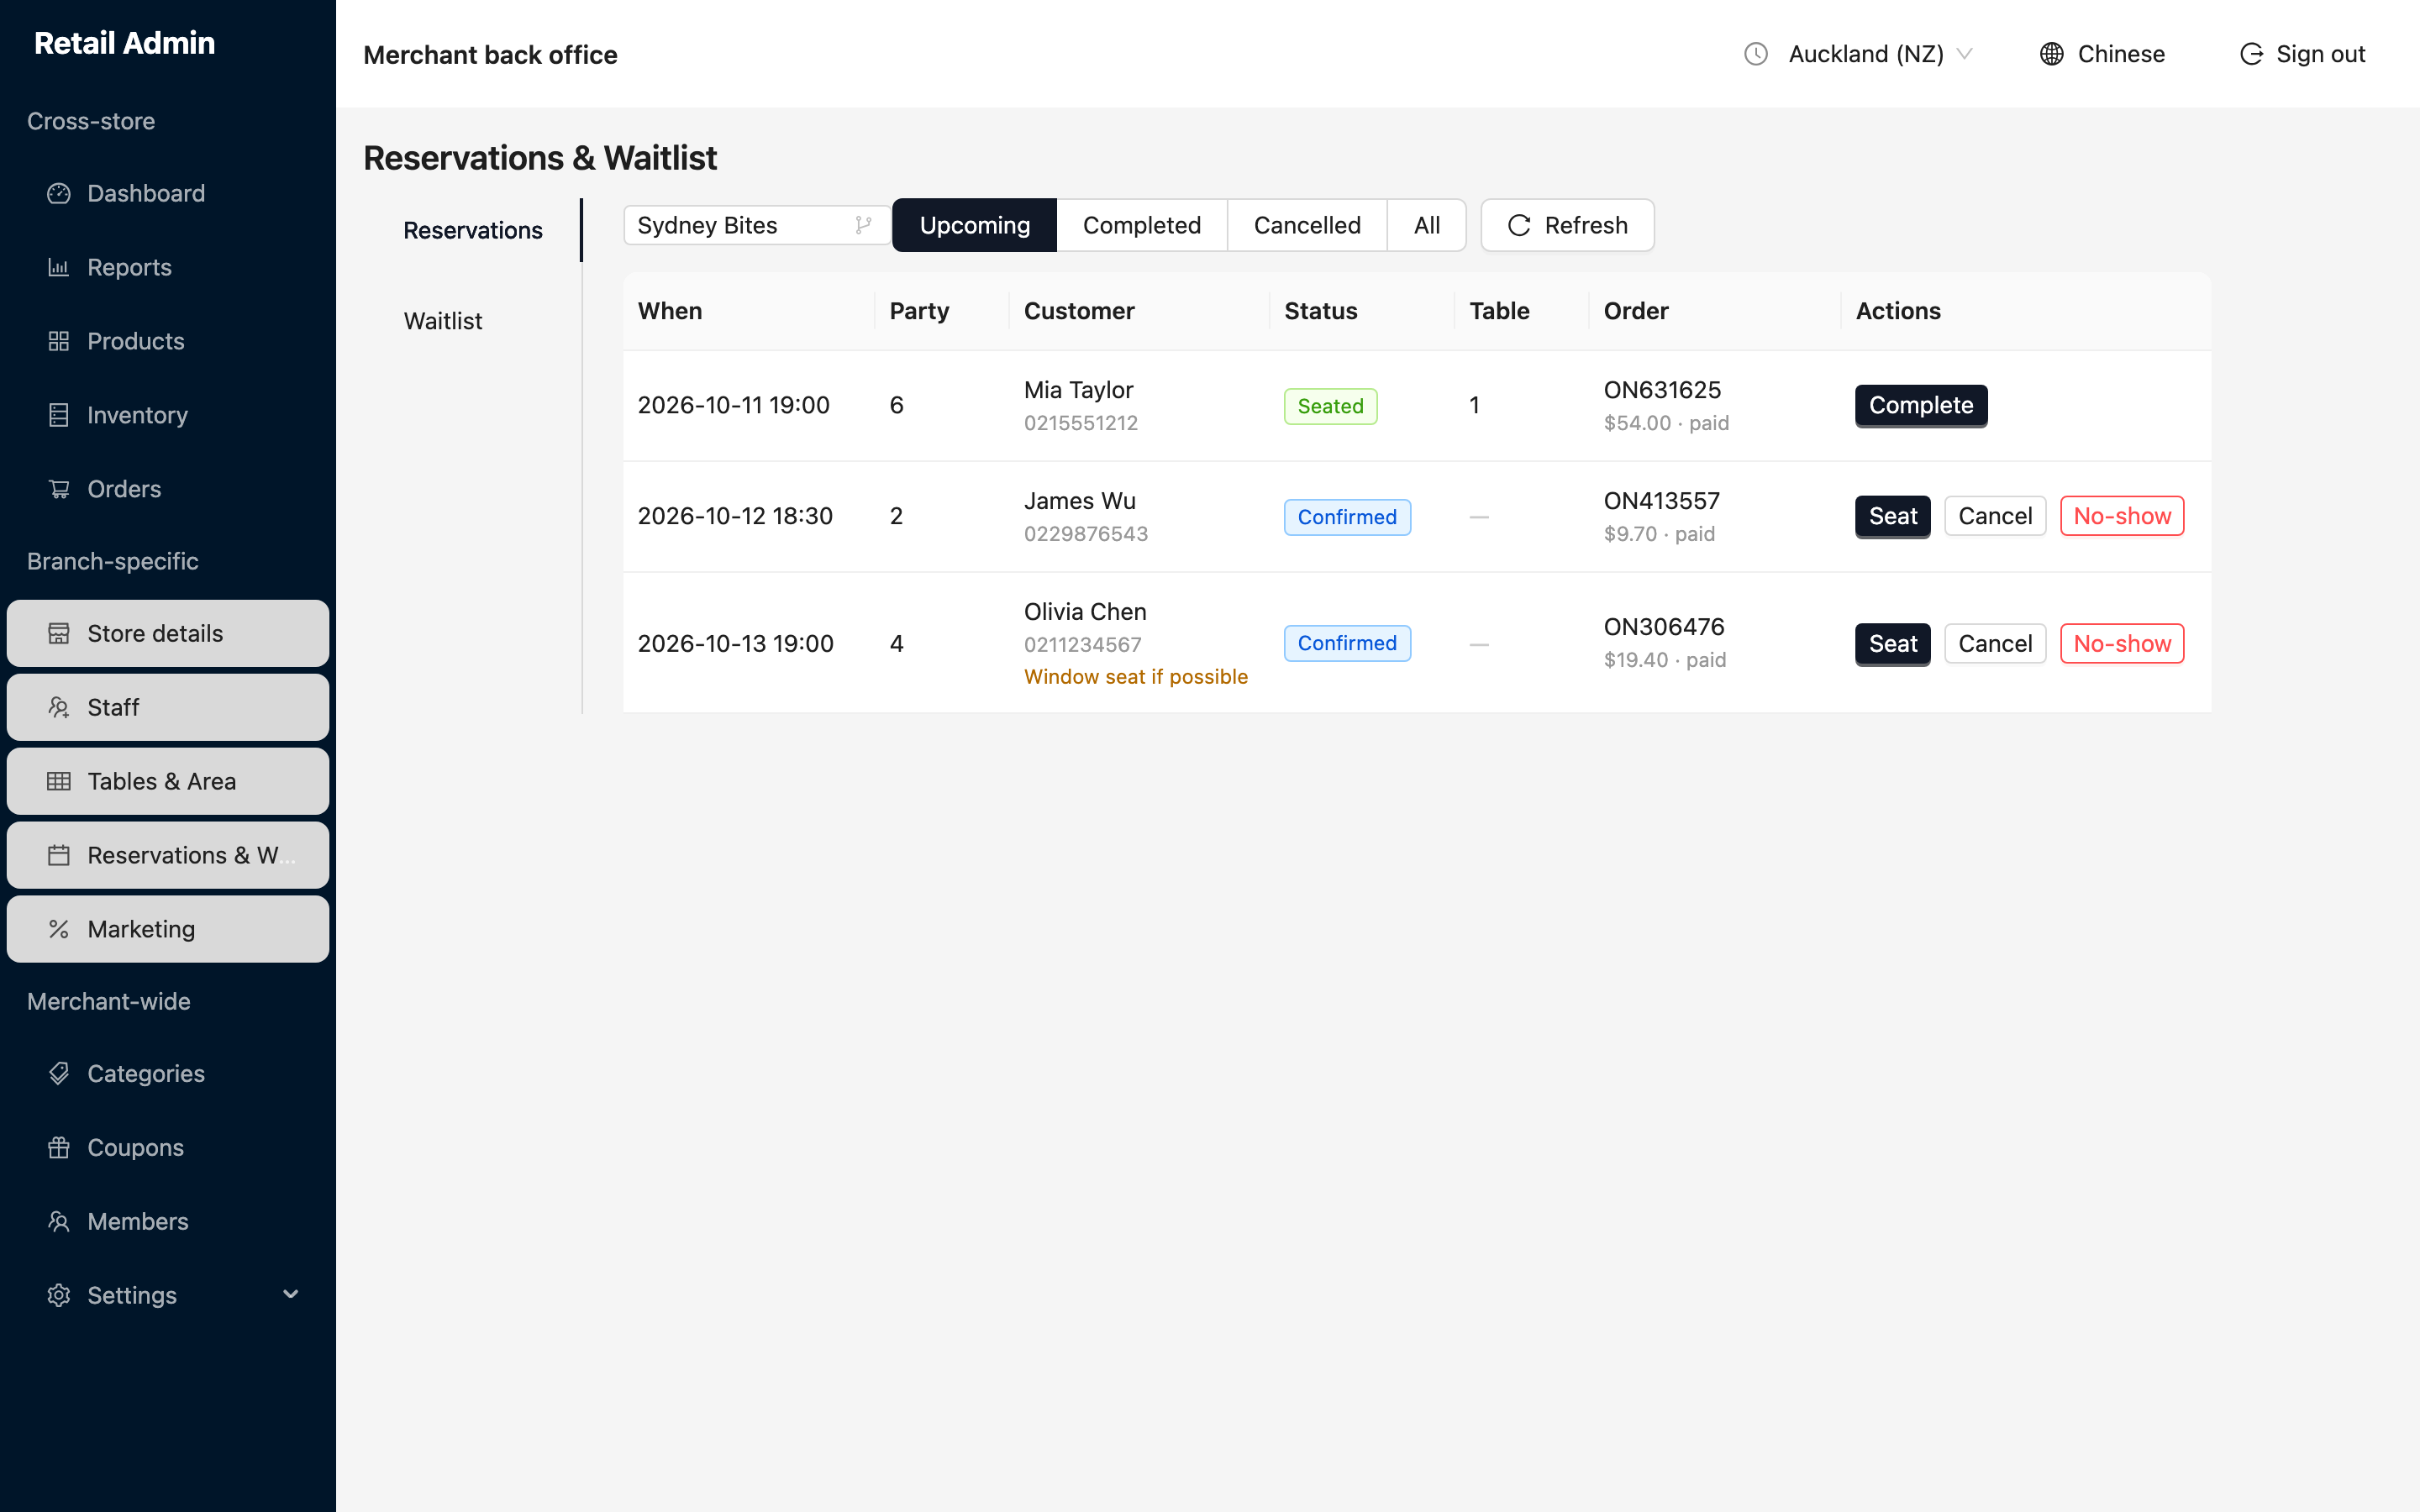Click the Inventory list icon

click(59, 415)
